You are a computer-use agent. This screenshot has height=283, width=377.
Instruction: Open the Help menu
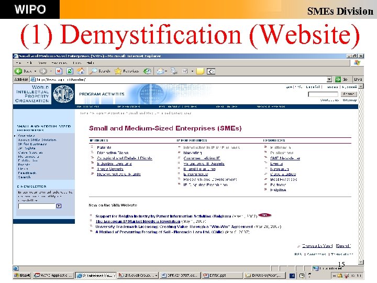91,63
